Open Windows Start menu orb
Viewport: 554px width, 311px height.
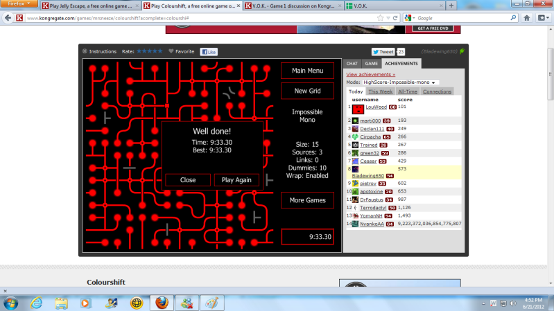pyautogui.click(x=10, y=303)
